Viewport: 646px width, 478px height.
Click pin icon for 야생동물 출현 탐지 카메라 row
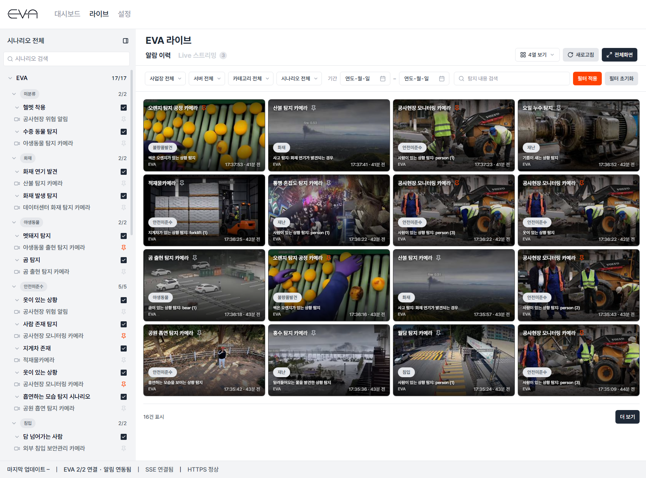[x=124, y=248]
